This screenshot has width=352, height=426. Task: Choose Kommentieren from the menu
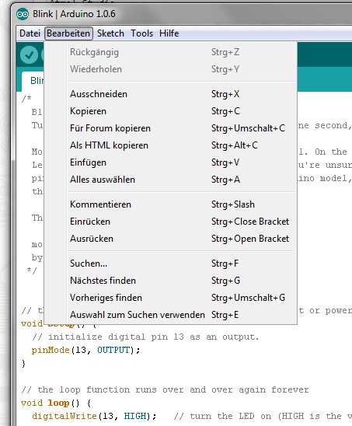pos(181,204)
